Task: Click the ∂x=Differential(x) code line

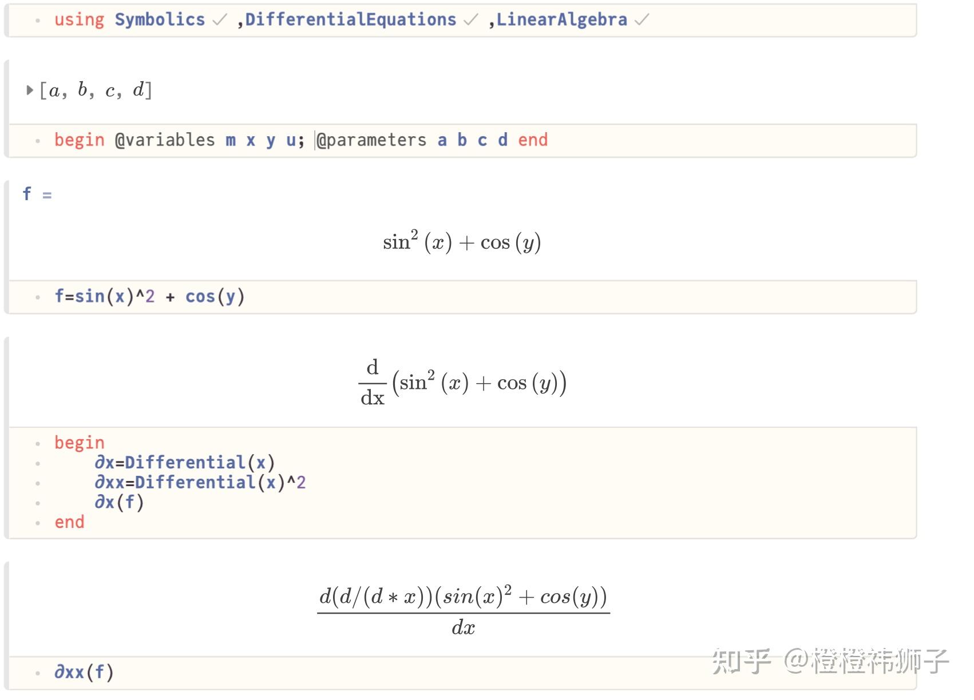Action: (185, 463)
